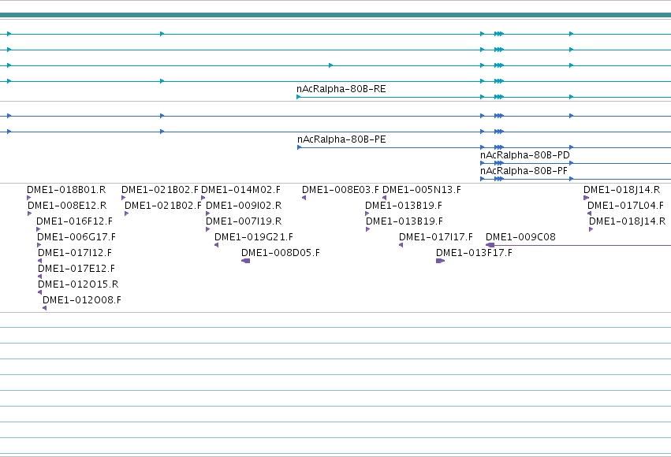The height and width of the screenshot is (457, 671).
Task: Select the DME1-017I12.F feature
Action: pyautogui.click(x=75, y=253)
